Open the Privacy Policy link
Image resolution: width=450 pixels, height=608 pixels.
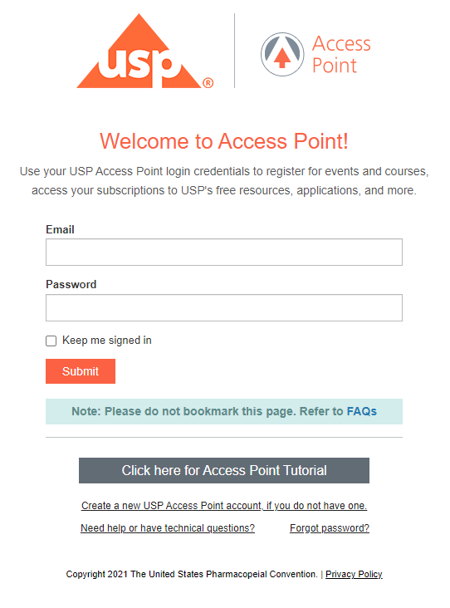pyautogui.click(x=354, y=574)
